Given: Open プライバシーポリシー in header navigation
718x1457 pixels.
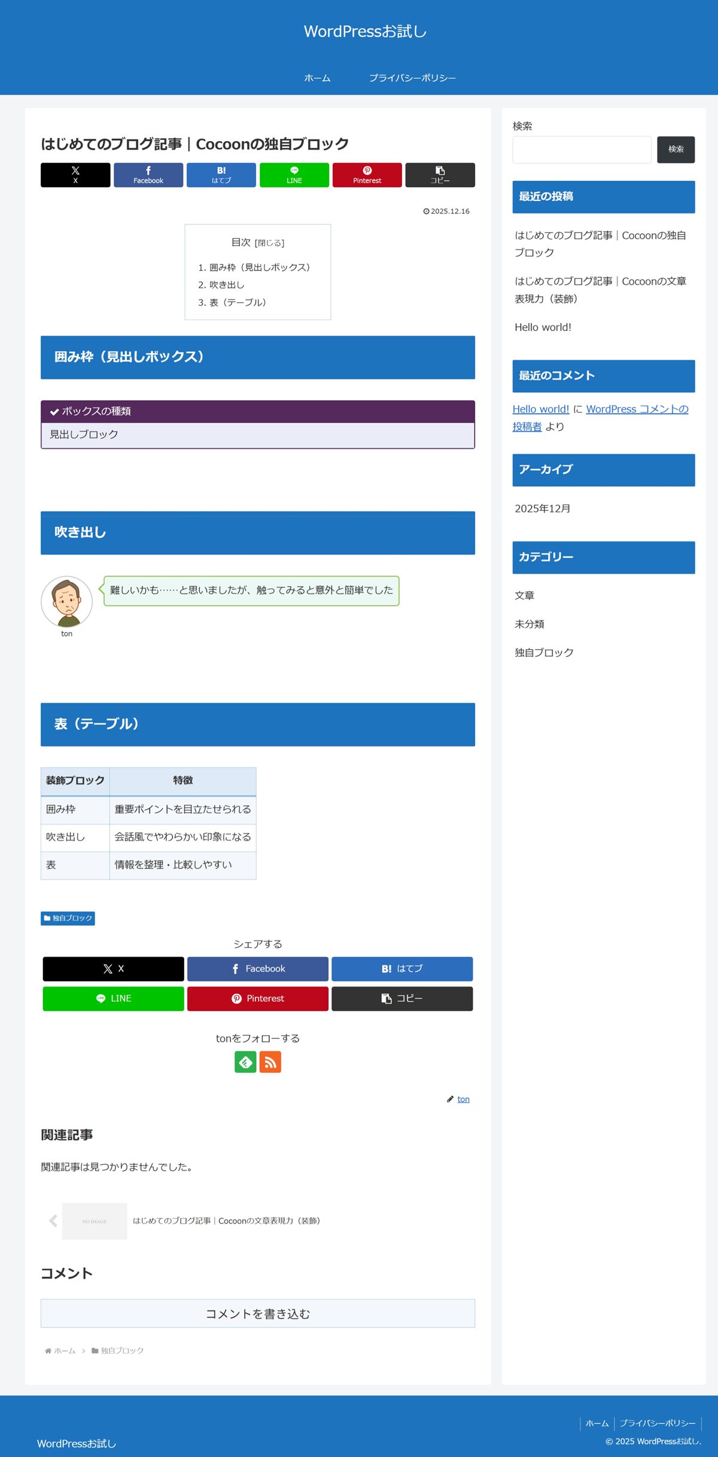Looking at the screenshot, I should [412, 78].
